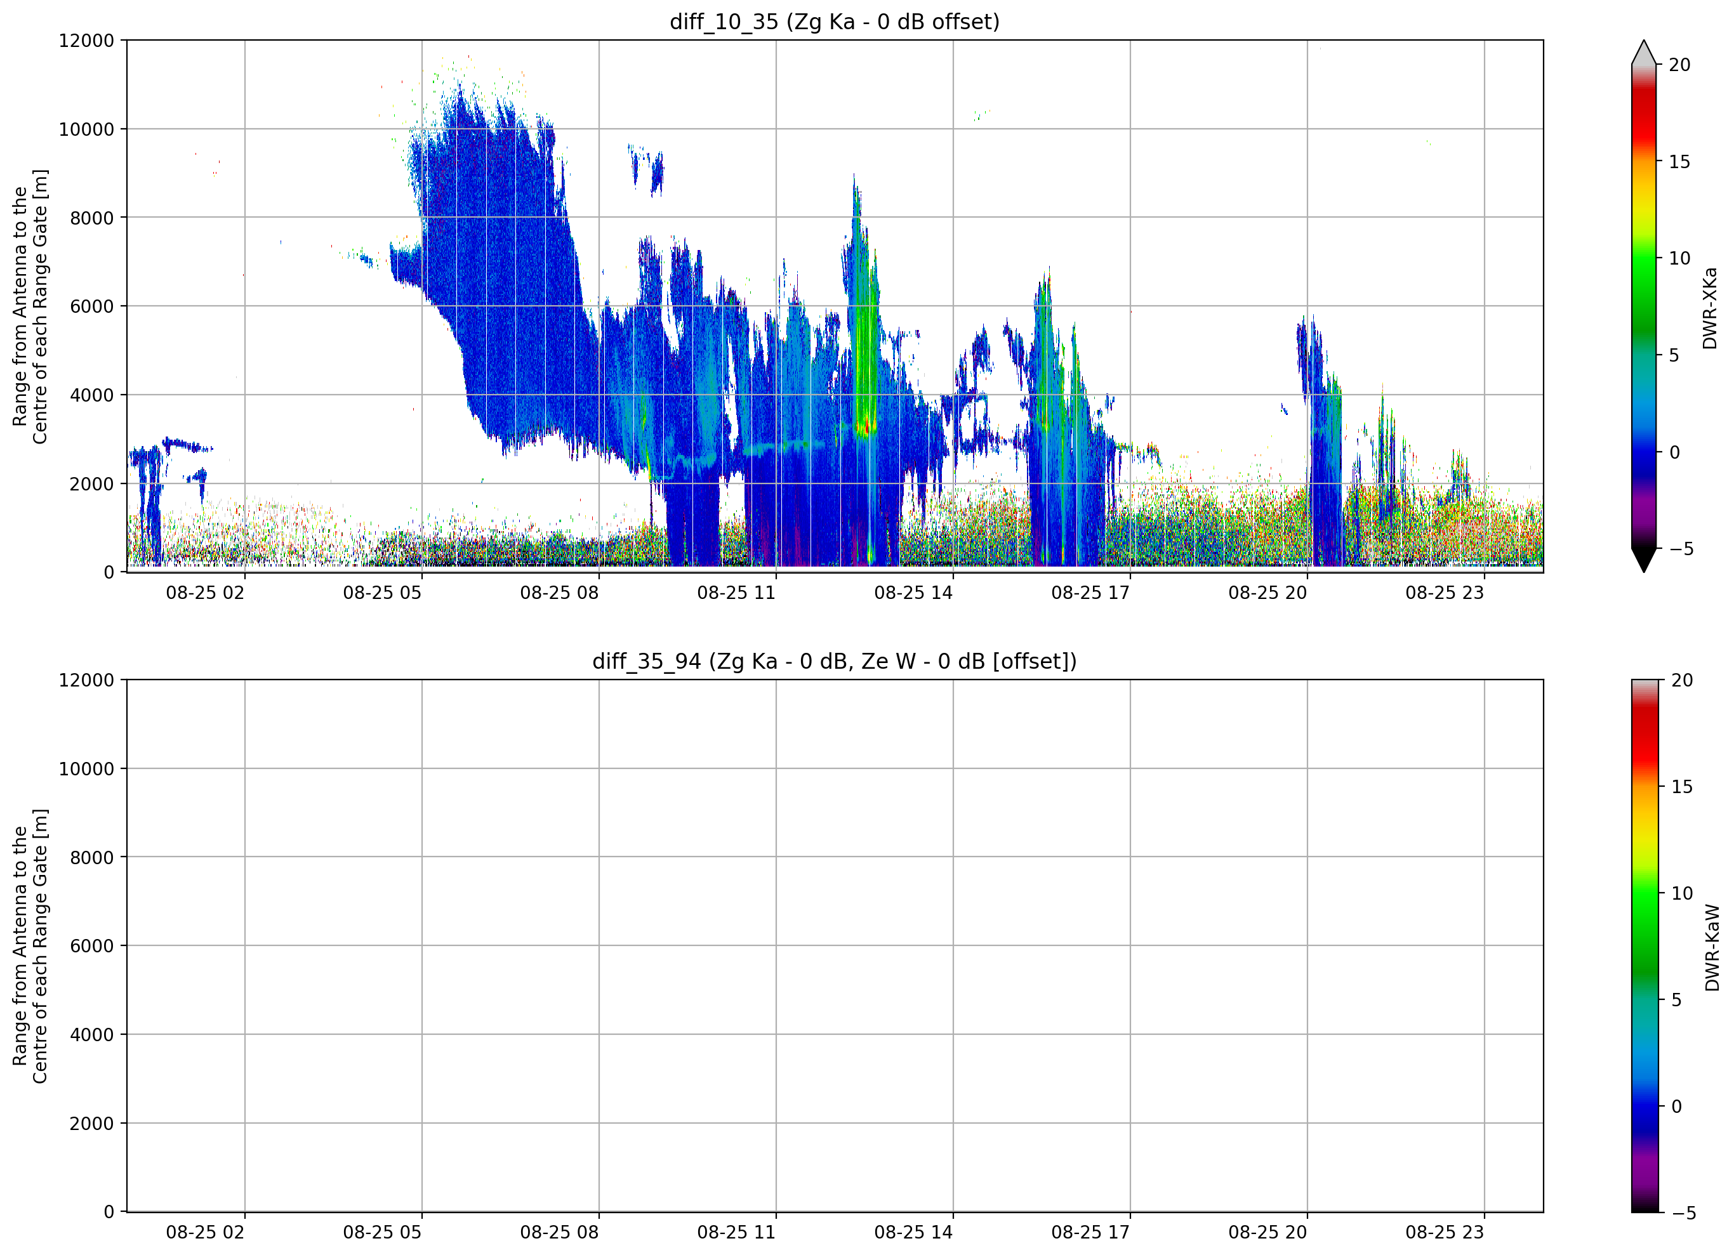Click "08-25 14" tick under the diff_35_94 plot
This screenshot has width=1734, height=1255.
pos(913,1233)
